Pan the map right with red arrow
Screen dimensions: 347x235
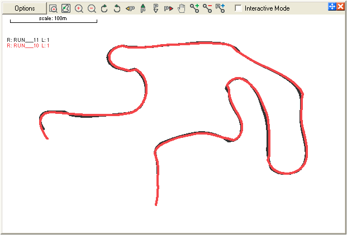(168, 8)
